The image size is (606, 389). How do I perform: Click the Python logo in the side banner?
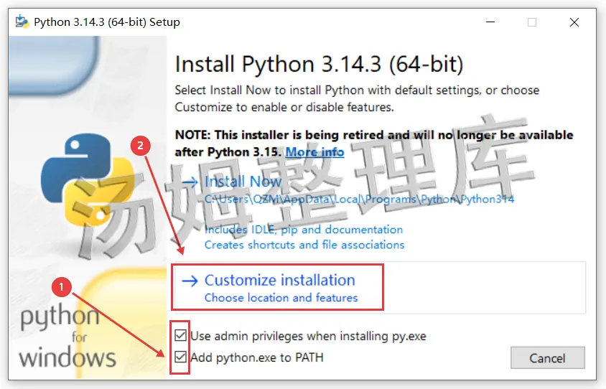(x=88, y=180)
